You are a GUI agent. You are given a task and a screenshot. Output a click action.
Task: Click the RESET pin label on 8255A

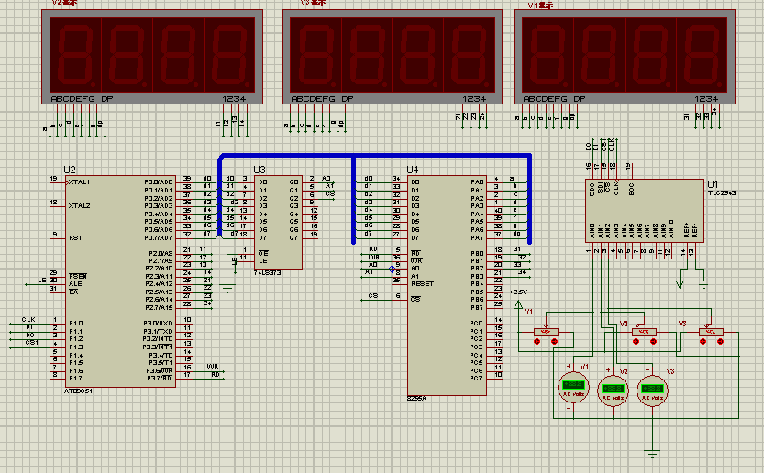click(x=422, y=284)
